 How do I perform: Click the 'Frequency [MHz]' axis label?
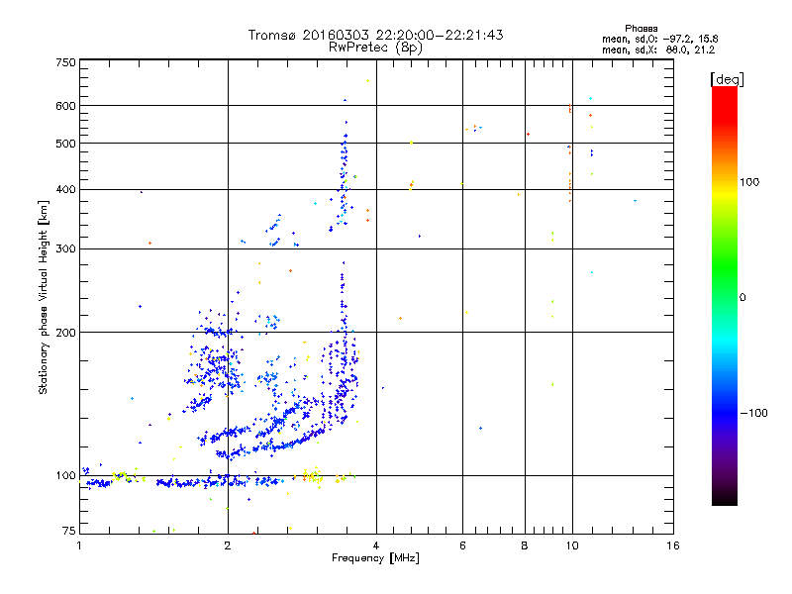click(x=375, y=558)
